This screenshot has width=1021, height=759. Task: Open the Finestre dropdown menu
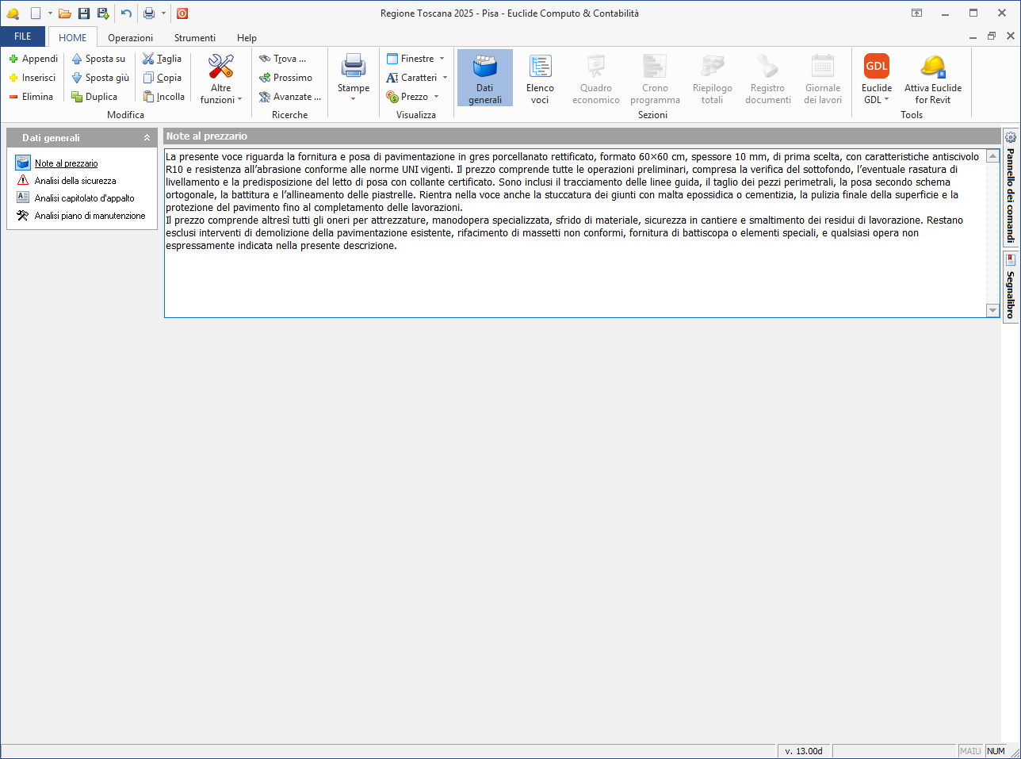416,59
